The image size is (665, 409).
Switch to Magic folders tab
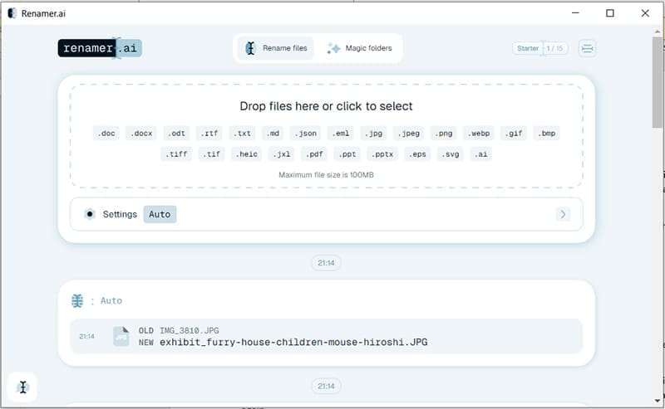pyautogui.click(x=359, y=48)
